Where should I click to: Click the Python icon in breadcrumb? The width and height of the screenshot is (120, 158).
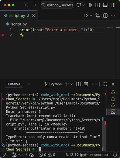pyautogui.click(x=8, y=24)
